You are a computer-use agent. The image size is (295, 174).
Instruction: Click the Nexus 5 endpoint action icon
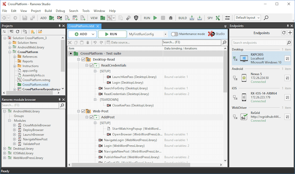[x=287, y=78]
